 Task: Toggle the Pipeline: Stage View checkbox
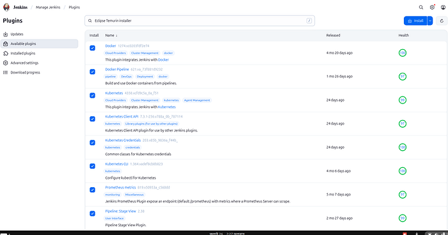click(x=92, y=213)
